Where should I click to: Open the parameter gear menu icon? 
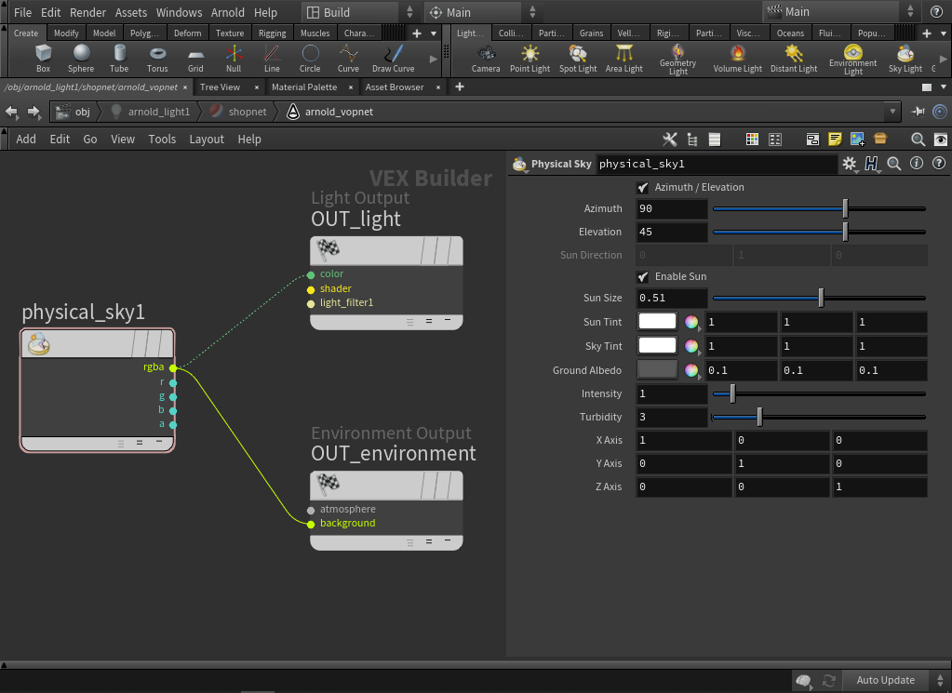(x=850, y=163)
